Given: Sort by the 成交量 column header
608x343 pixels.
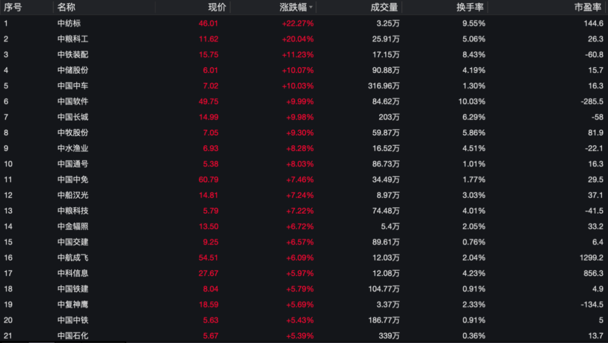Looking at the screenshot, I should (x=384, y=7).
